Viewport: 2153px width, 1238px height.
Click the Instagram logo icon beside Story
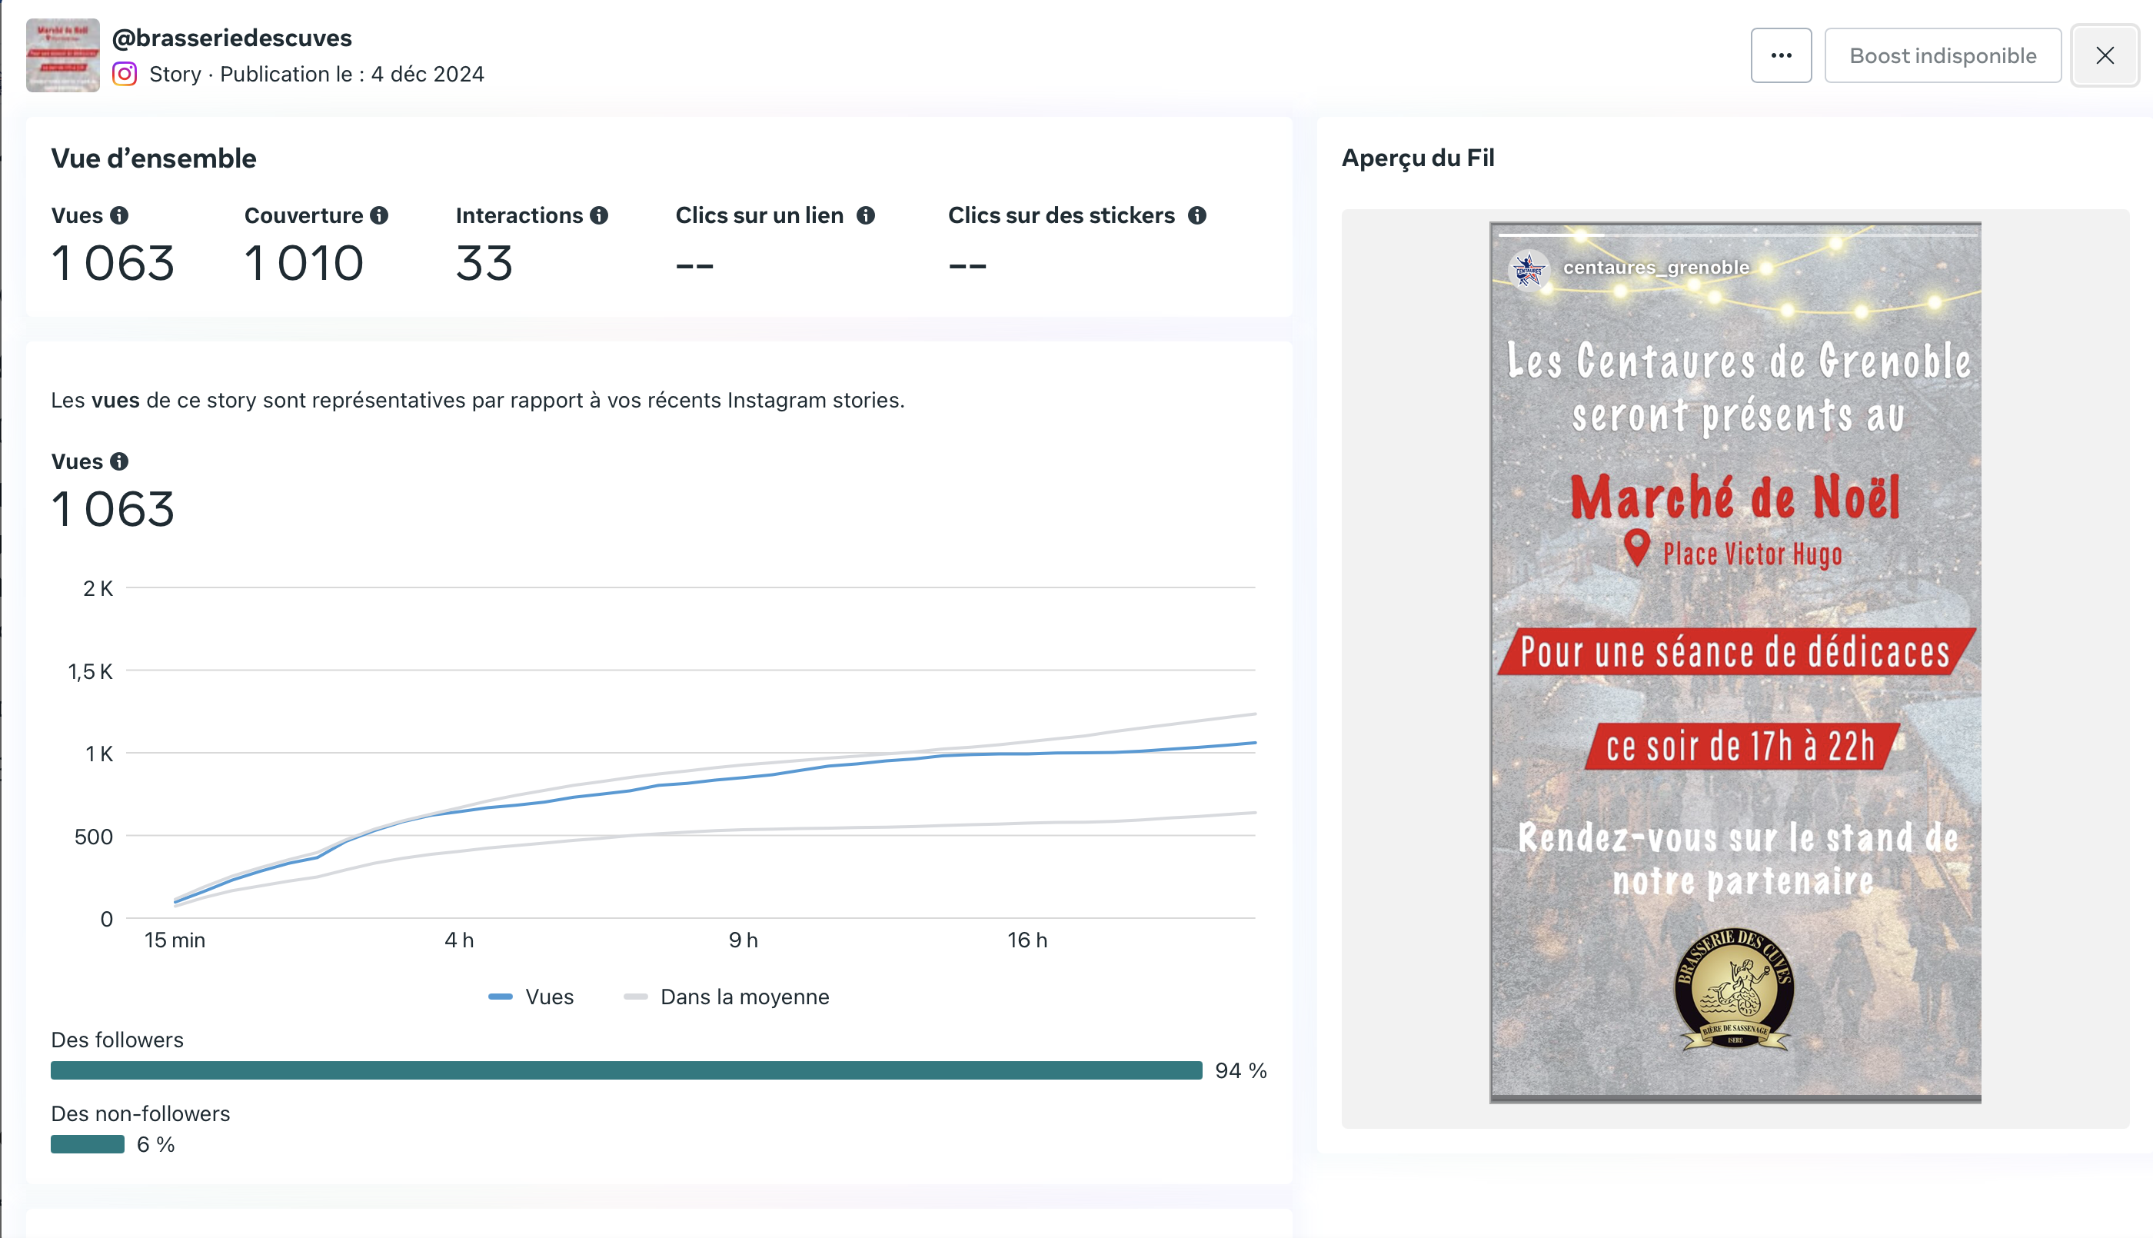125,74
